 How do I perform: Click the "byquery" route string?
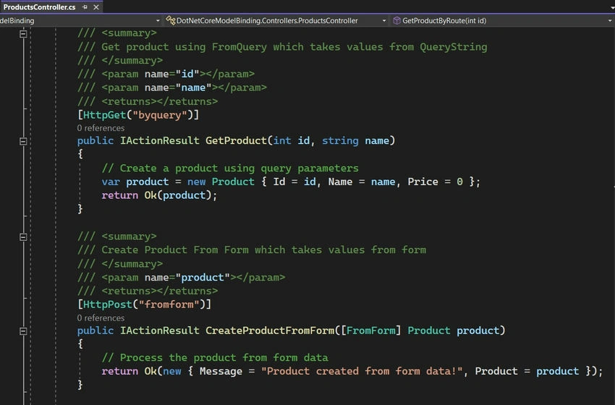(160, 115)
